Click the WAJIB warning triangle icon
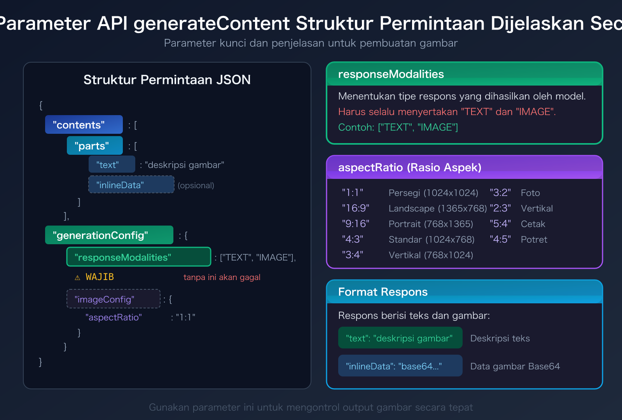The width and height of the screenshot is (622, 420). point(77,277)
